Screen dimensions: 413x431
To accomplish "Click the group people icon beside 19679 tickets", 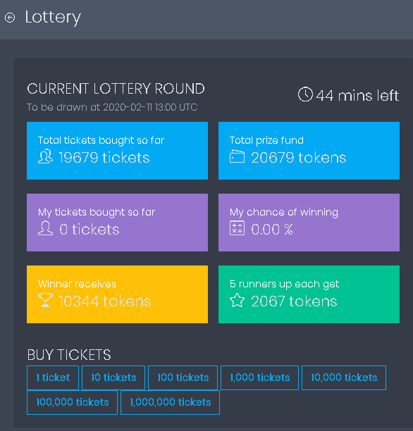I will [x=45, y=156].
